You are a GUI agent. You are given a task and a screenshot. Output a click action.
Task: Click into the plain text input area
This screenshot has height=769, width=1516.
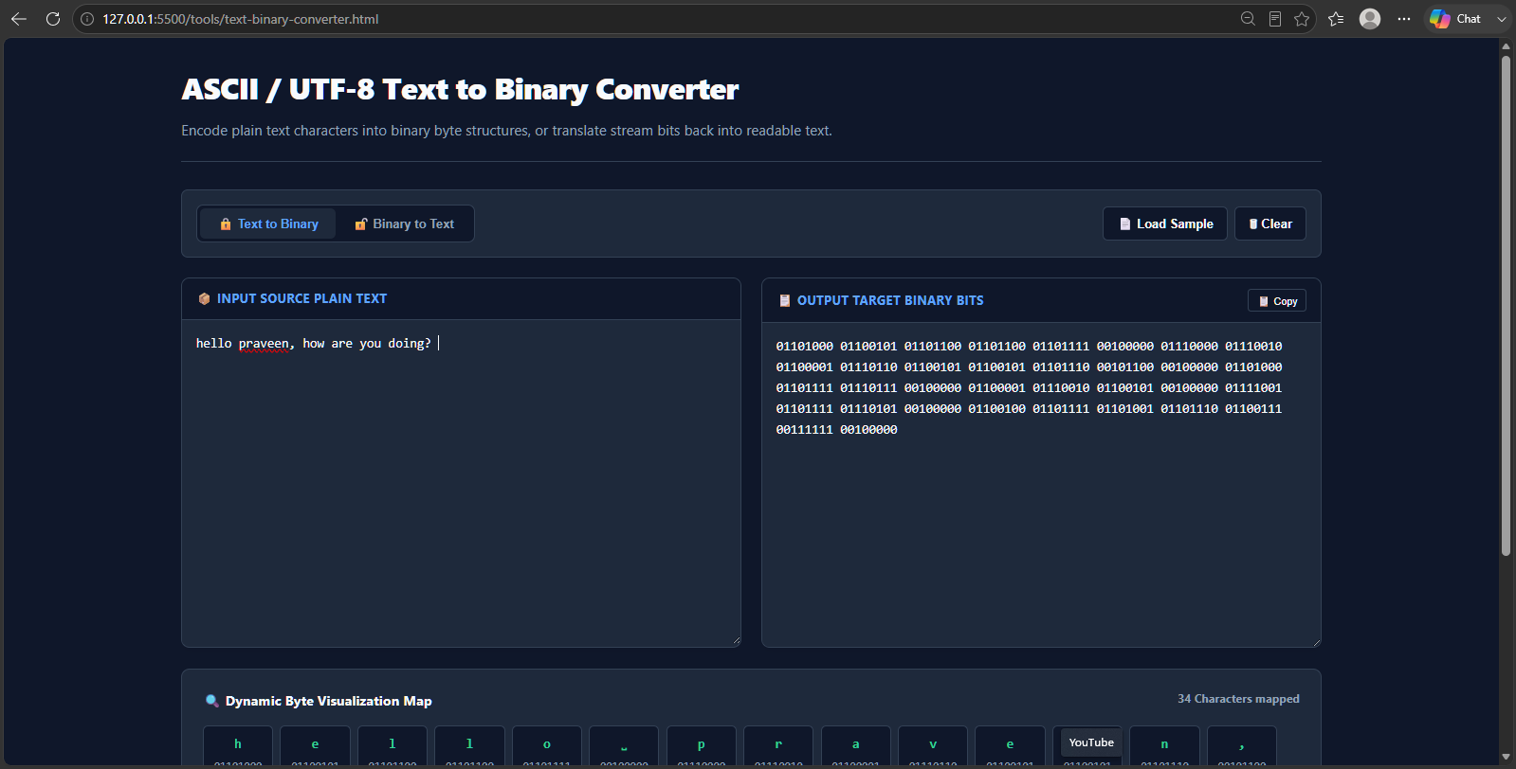(461, 483)
